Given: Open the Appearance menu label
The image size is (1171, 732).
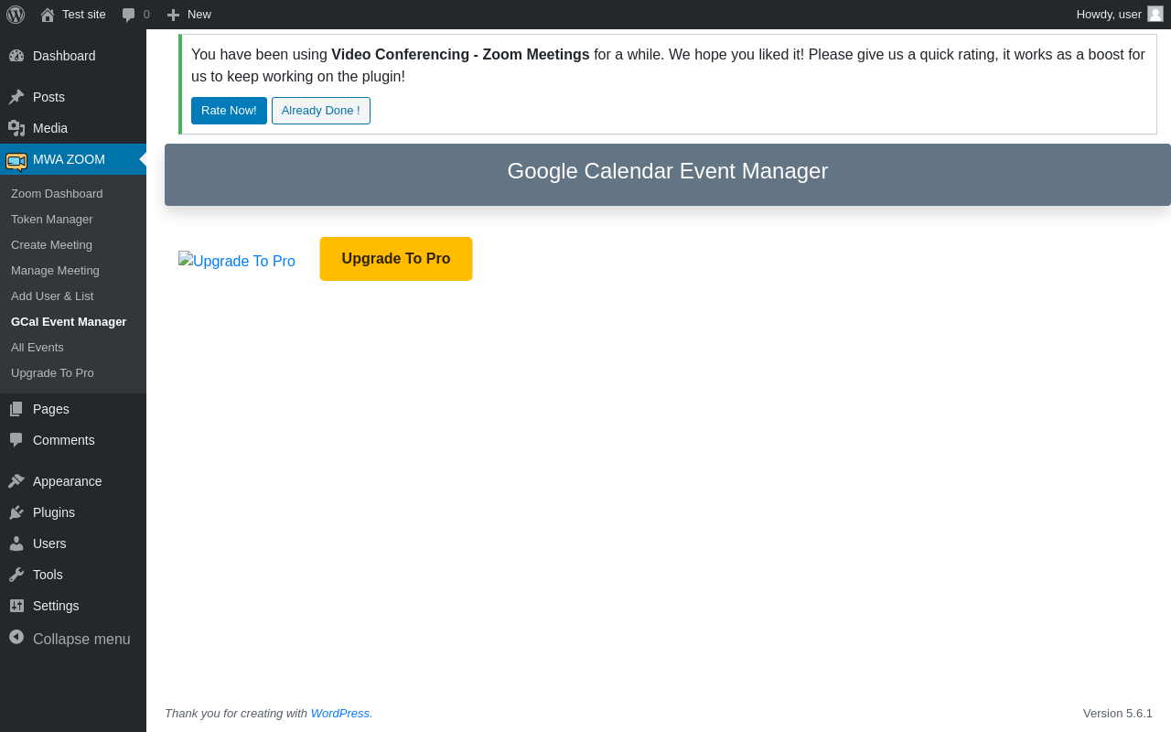Looking at the screenshot, I should 68,481.
